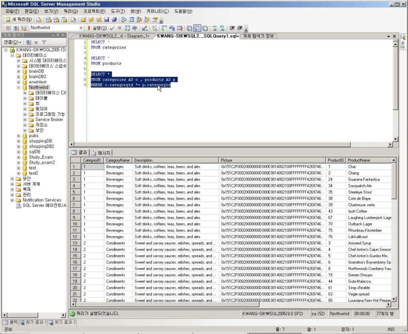Open the 도움말(H) menu
This screenshot has width=408, height=334.
tap(183, 11)
